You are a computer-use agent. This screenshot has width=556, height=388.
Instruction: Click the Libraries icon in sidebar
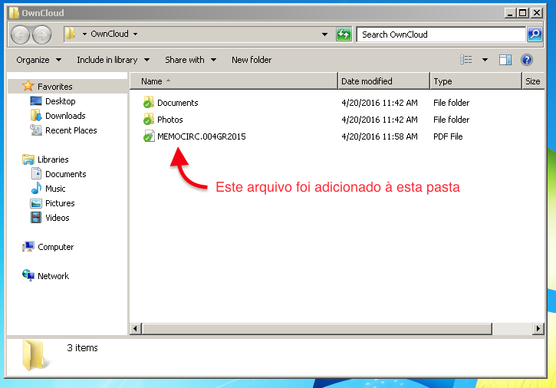[x=28, y=159]
